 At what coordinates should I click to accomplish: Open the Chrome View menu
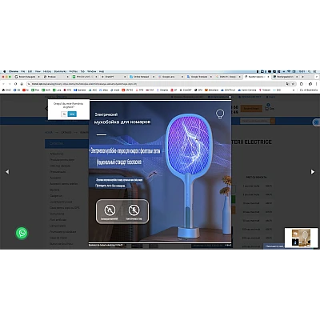[x=38, y=71]
